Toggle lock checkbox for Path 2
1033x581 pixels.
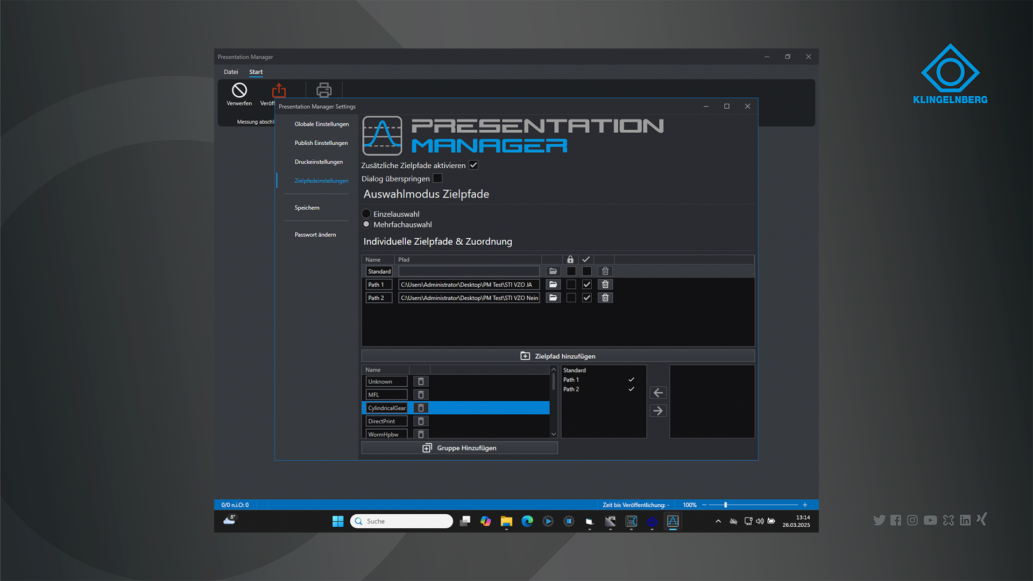tap(571, 297)
